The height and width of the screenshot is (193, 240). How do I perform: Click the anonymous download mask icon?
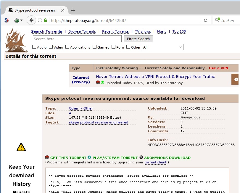(141, 157)
